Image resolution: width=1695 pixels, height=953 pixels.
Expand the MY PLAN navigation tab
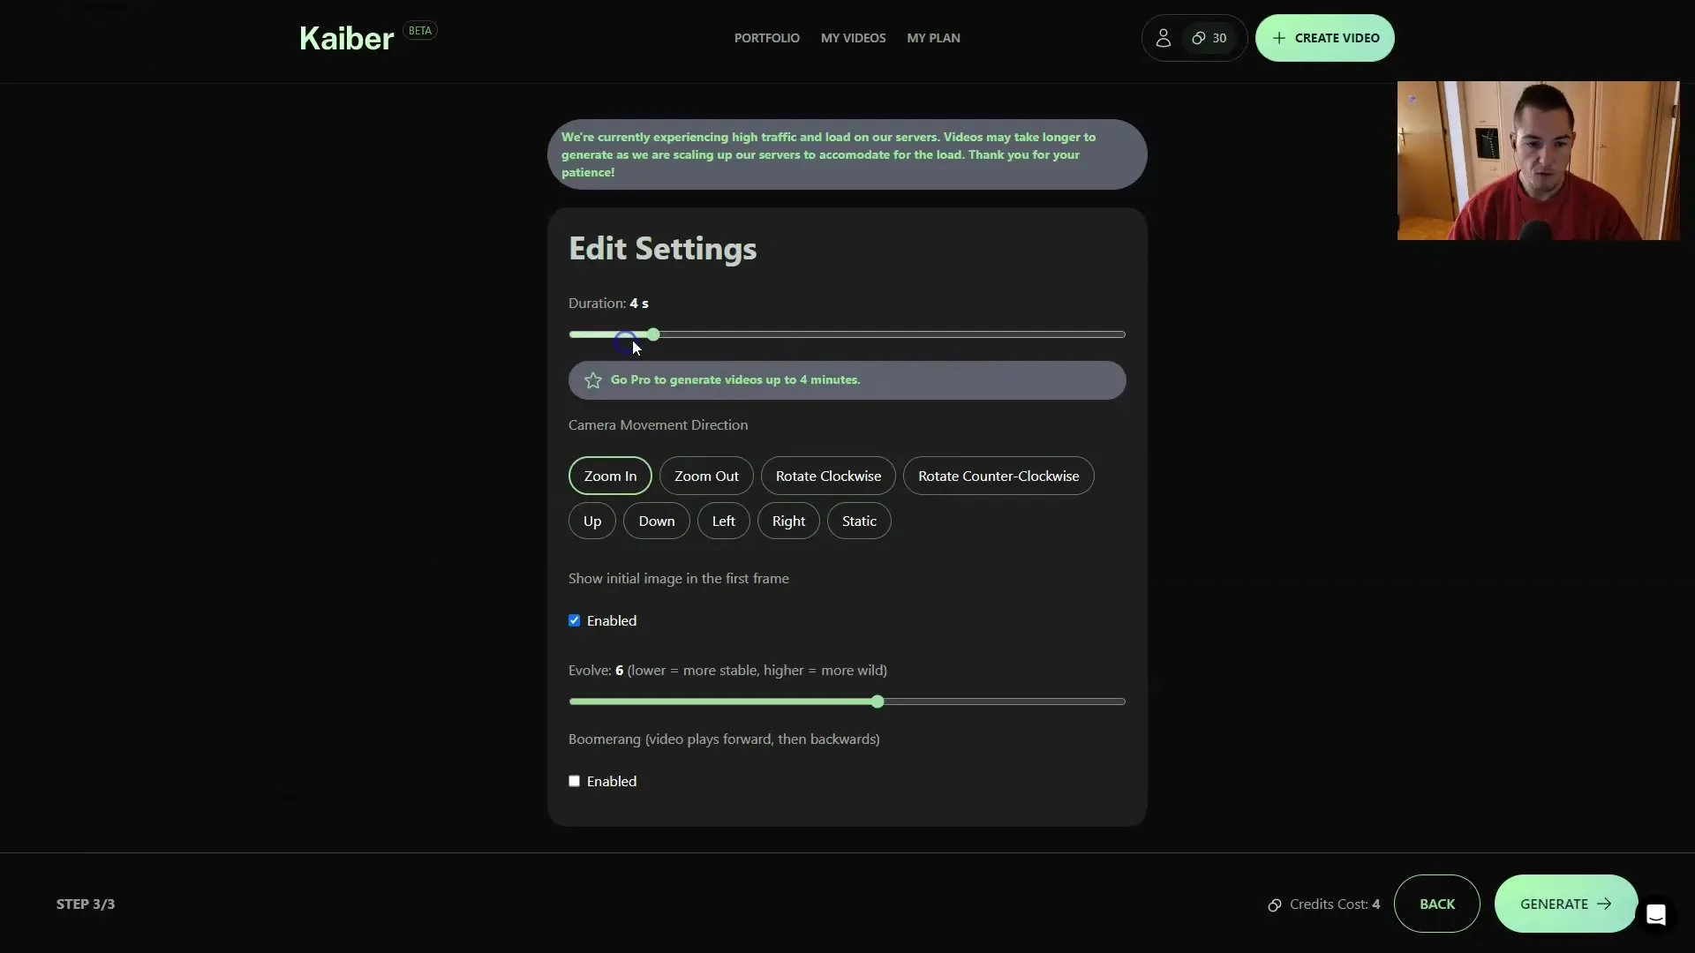934,37
